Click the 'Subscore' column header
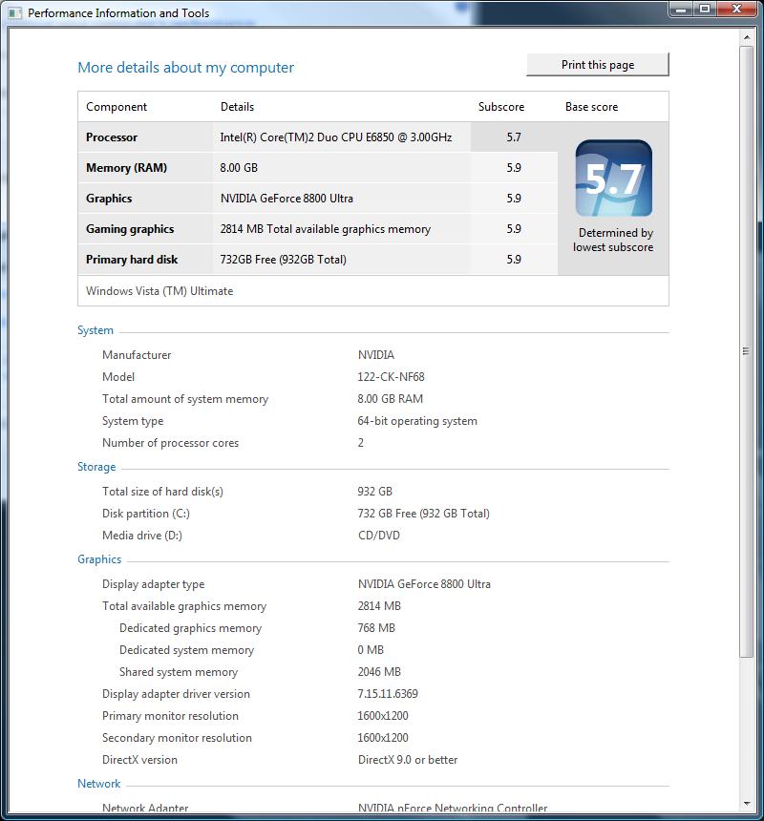 coord(501,107)
